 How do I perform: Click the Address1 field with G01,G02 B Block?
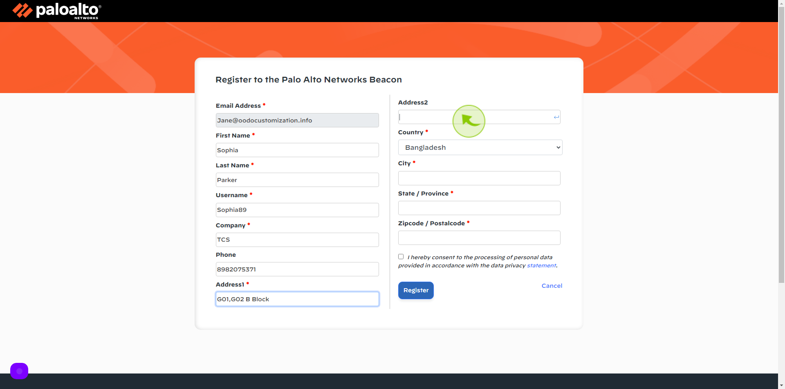click(297, 299)
